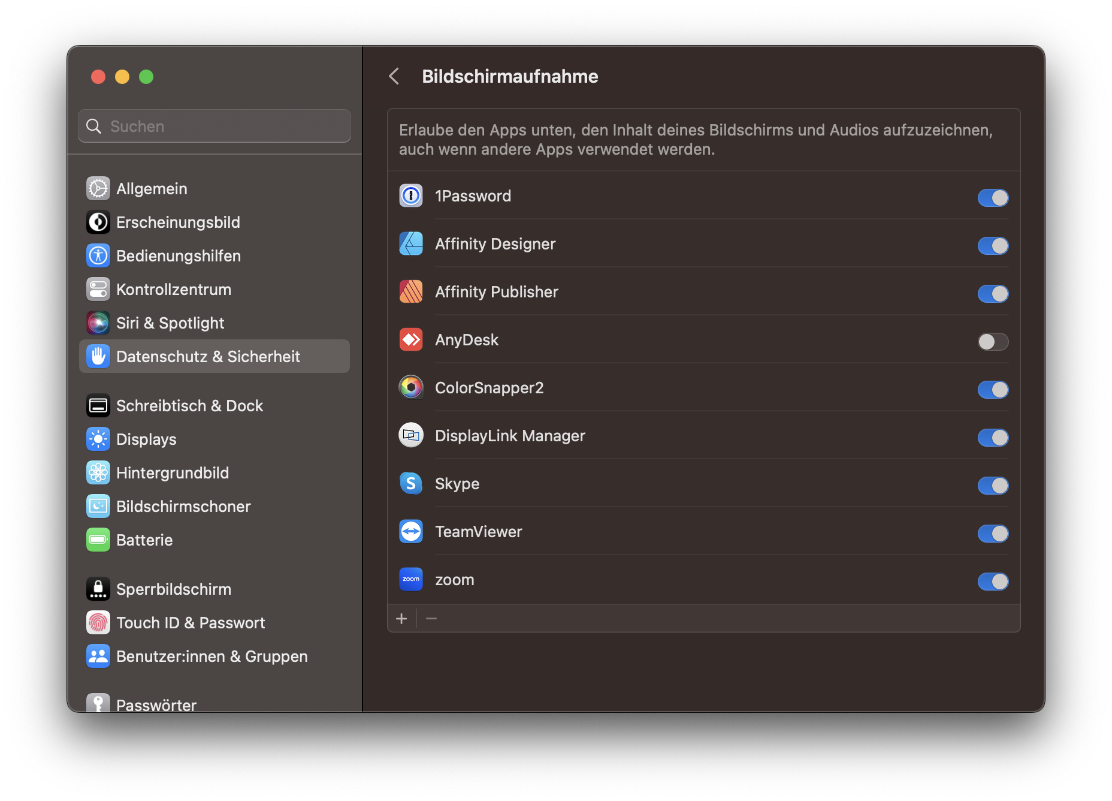Screen dimensions: 1112x801
Task: Click the Allgemein gear icon in sidebar
Action: pyautogui.click(x=98, y=188)
